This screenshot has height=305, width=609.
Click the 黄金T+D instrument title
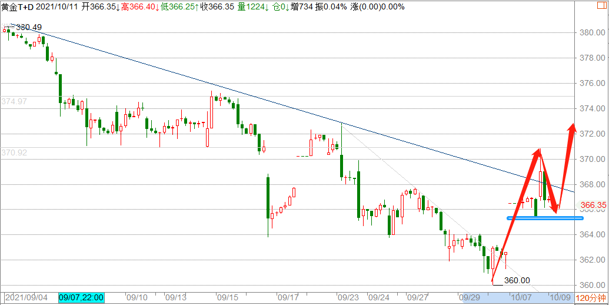(x=18, y=6)
